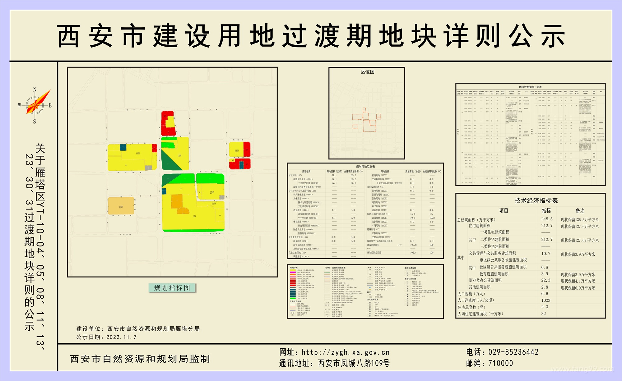Click the 居住用地(07) row label
Image resolution: width=622 pixels, height=381 pixels.
coord(295,175)
